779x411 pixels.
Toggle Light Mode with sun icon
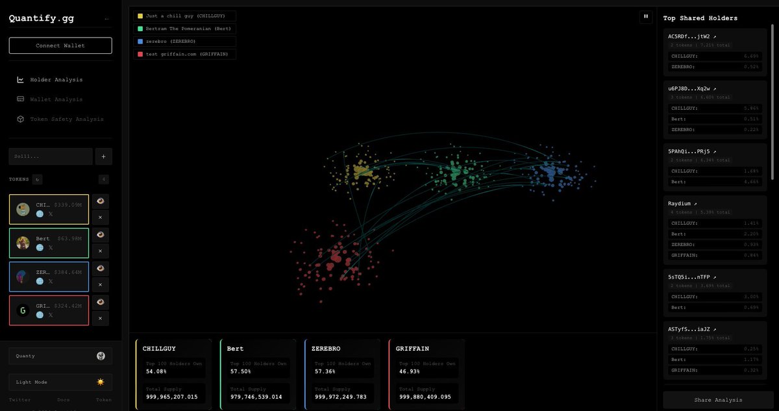(60, 382)
